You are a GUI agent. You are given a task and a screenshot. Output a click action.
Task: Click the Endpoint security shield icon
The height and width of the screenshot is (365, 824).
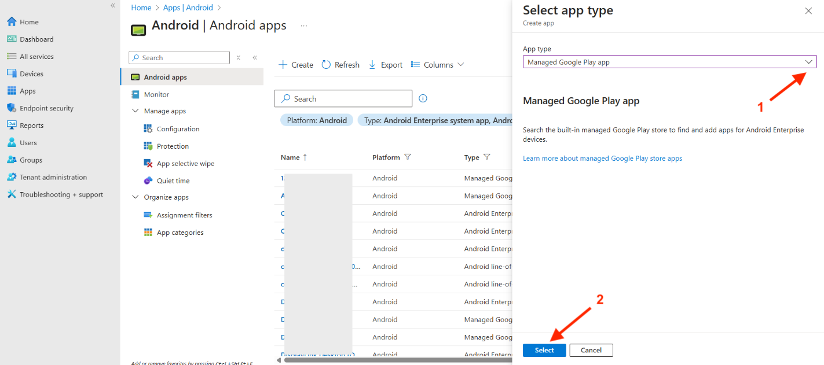pos(12,108)
